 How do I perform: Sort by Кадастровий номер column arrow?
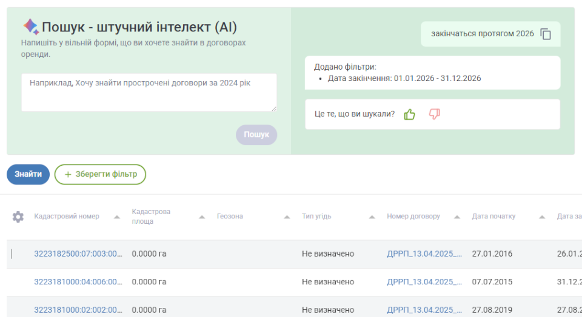click(116, 217)
